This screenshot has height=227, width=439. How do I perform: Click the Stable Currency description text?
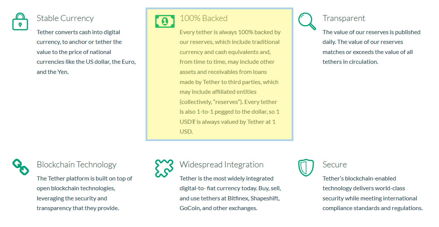[x=86, y=52]
